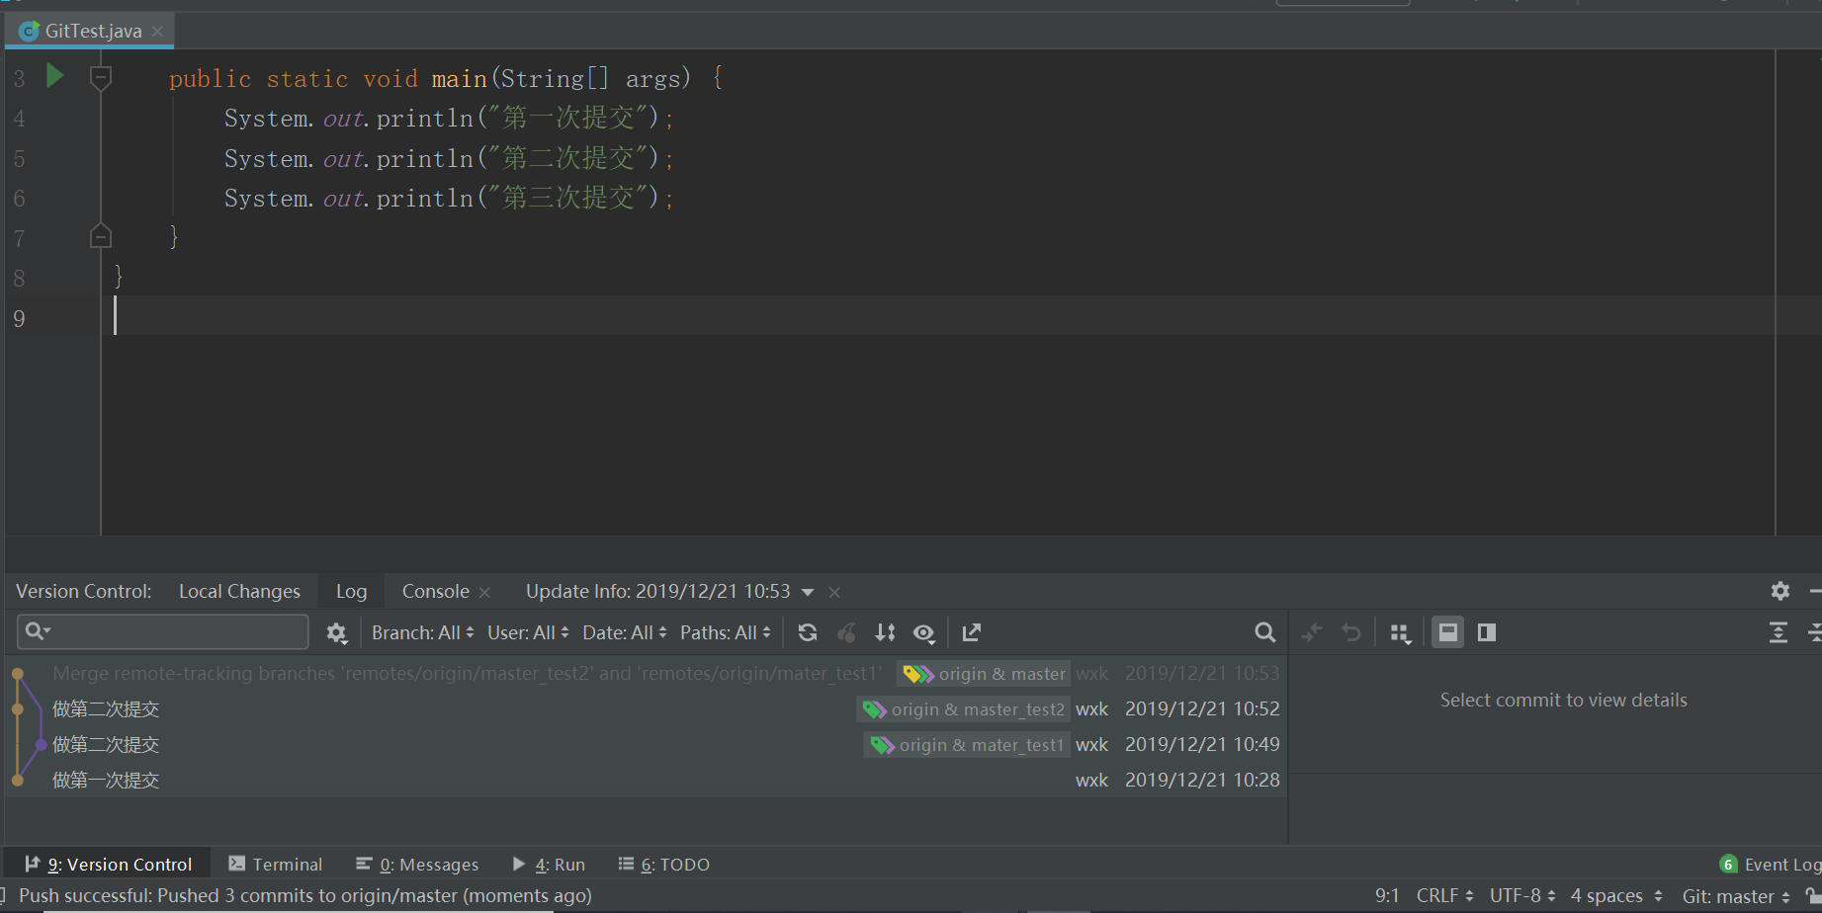Toggle show details side panel button

click(1486, 632)
